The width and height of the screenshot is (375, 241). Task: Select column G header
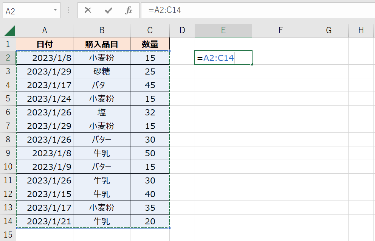(329, 31)
